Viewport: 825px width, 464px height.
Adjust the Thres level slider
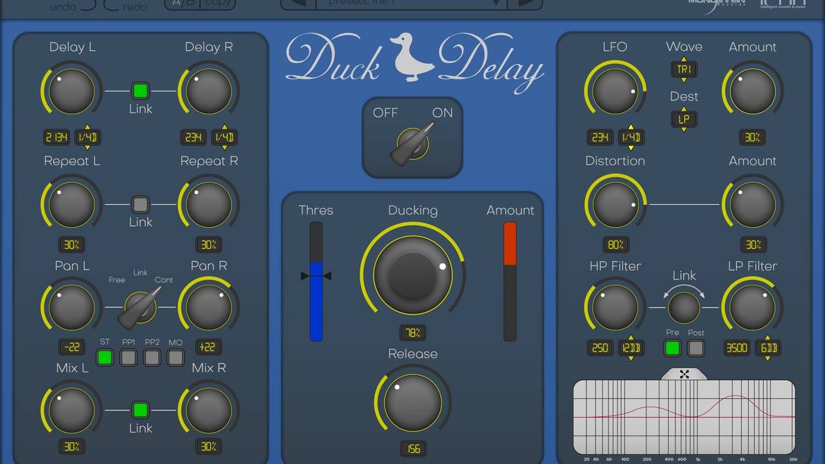[316, 276]
